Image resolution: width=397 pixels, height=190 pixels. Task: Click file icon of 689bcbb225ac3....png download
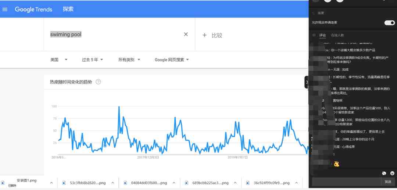pyautogui.click(x=187, y=183)
